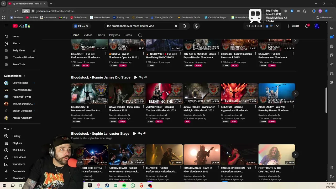
Task: Click Bloodstock - Ronnie James Dio Stage title
Action: [x=101, y=77]
